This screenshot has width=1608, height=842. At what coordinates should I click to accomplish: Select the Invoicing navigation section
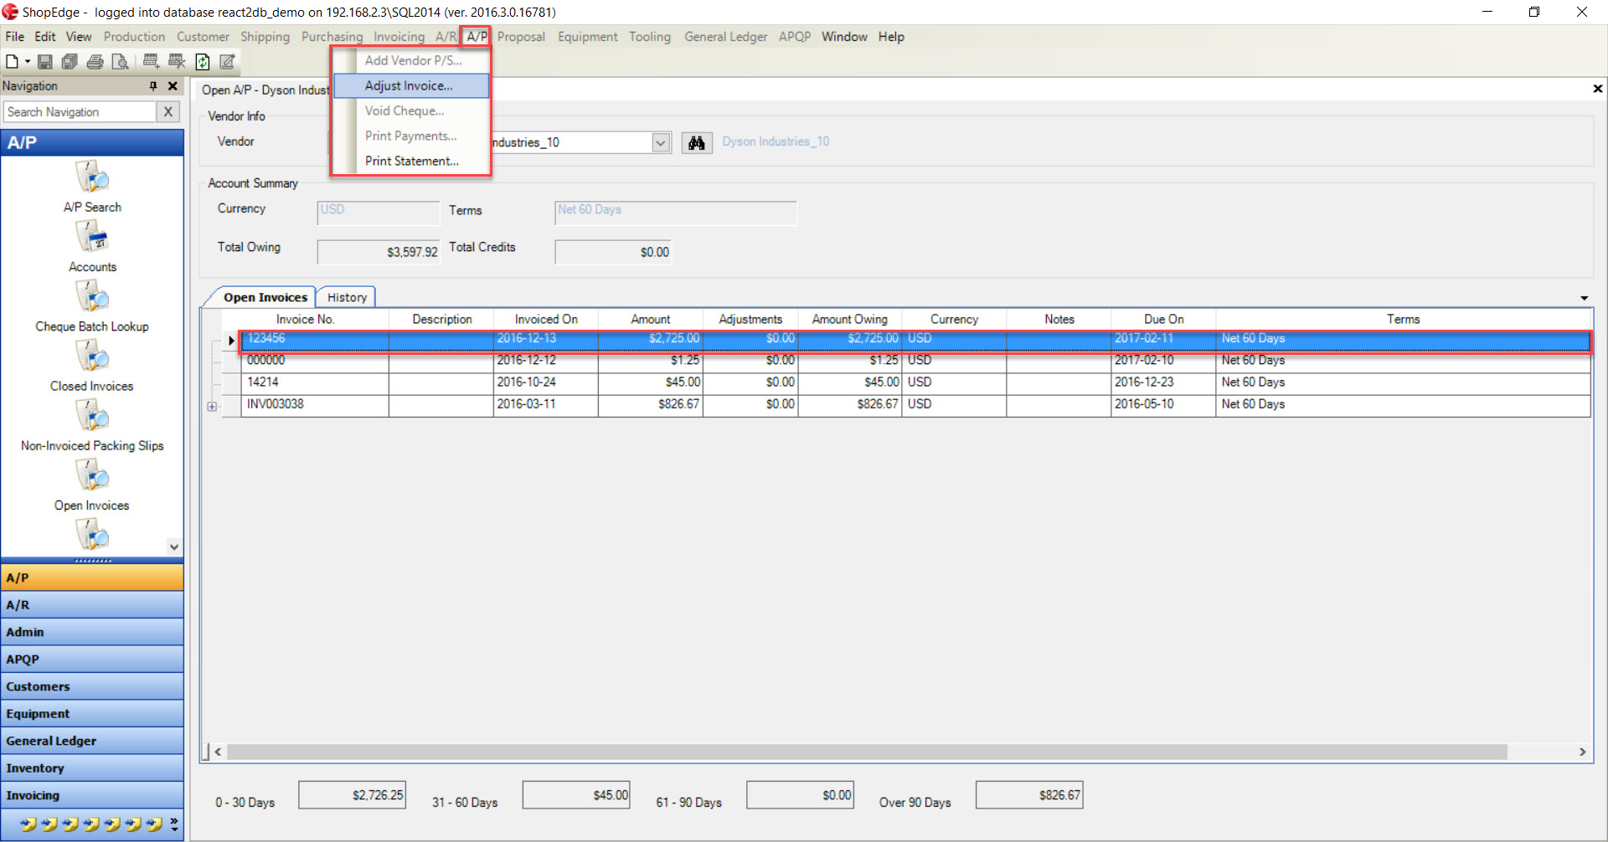tap(92, 795)
